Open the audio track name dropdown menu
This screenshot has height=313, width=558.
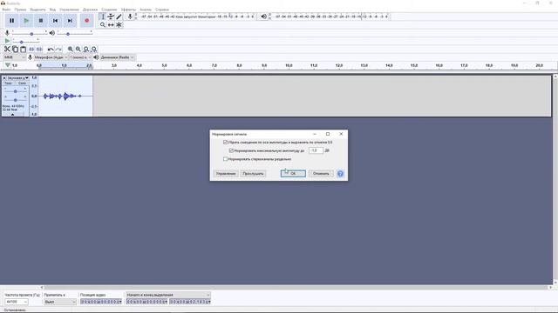(17, 77)
